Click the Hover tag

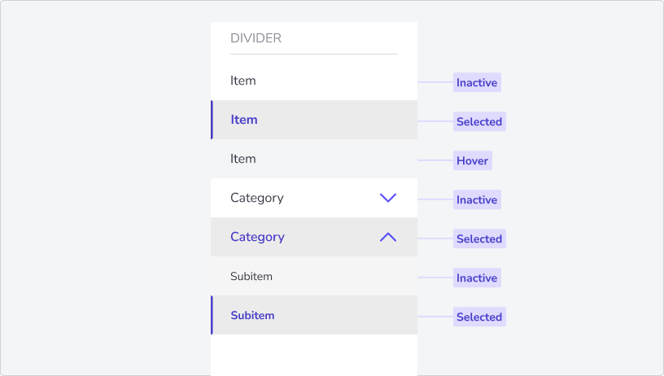tap(473, 160)
